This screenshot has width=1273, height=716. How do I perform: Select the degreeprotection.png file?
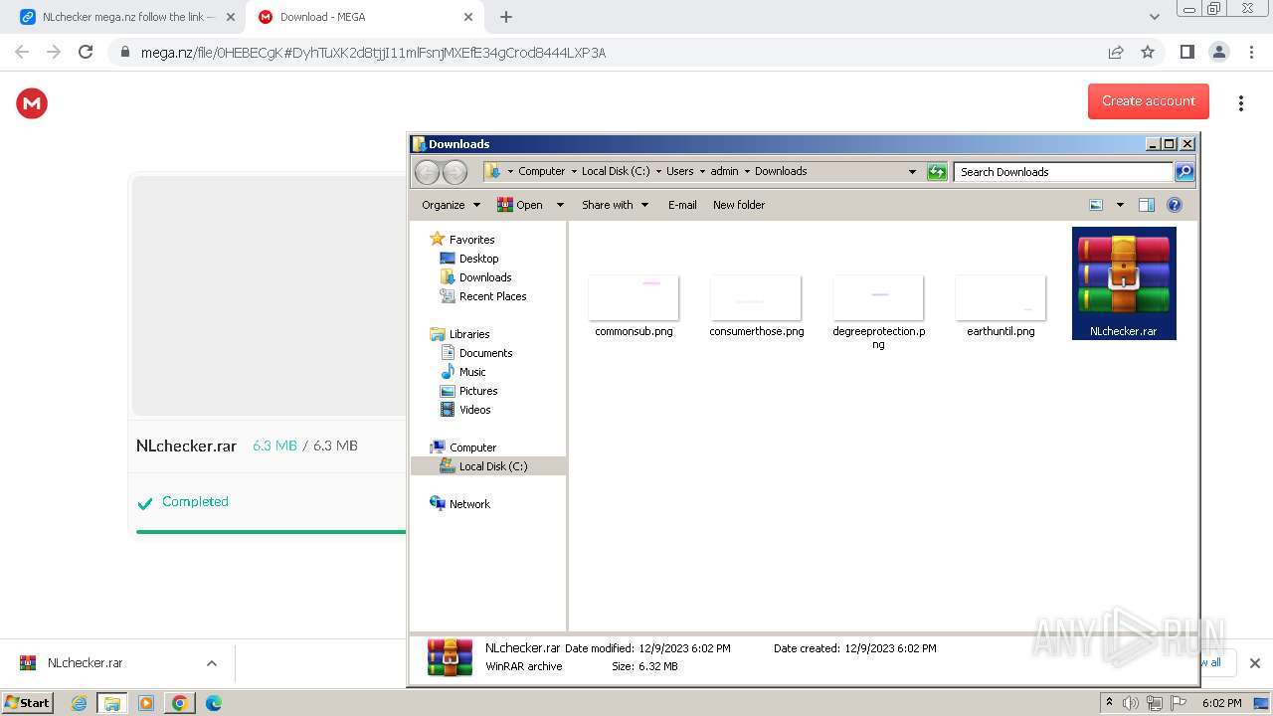(879, 312)
